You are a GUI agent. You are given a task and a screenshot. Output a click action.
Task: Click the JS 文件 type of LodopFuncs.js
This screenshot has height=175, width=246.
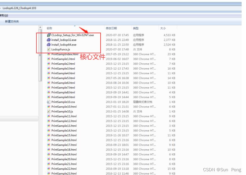pyautogui.click(x=138, y=50)
